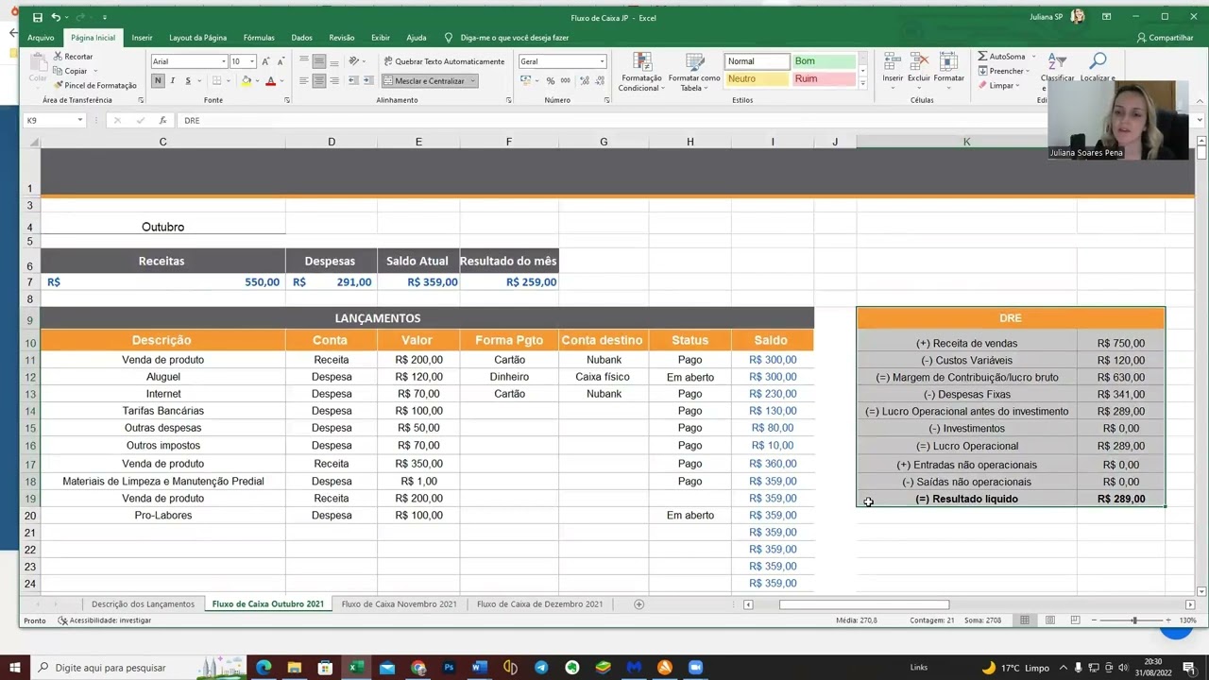The width and height of the screenshot is (1209, 680).
Task: Toggle Quebrar Texto Automaticamente wrap text
Action: (443, 61)
